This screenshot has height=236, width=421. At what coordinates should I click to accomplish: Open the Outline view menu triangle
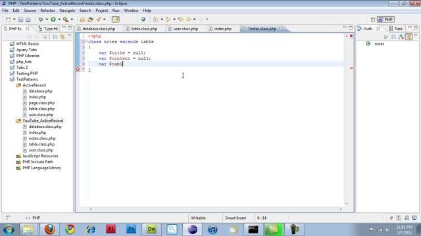pos(416,35)
